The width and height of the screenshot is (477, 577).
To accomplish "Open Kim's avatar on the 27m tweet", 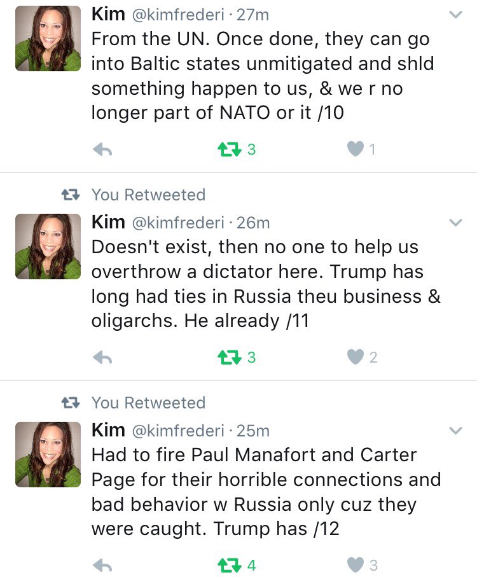I will pos(48,38).
